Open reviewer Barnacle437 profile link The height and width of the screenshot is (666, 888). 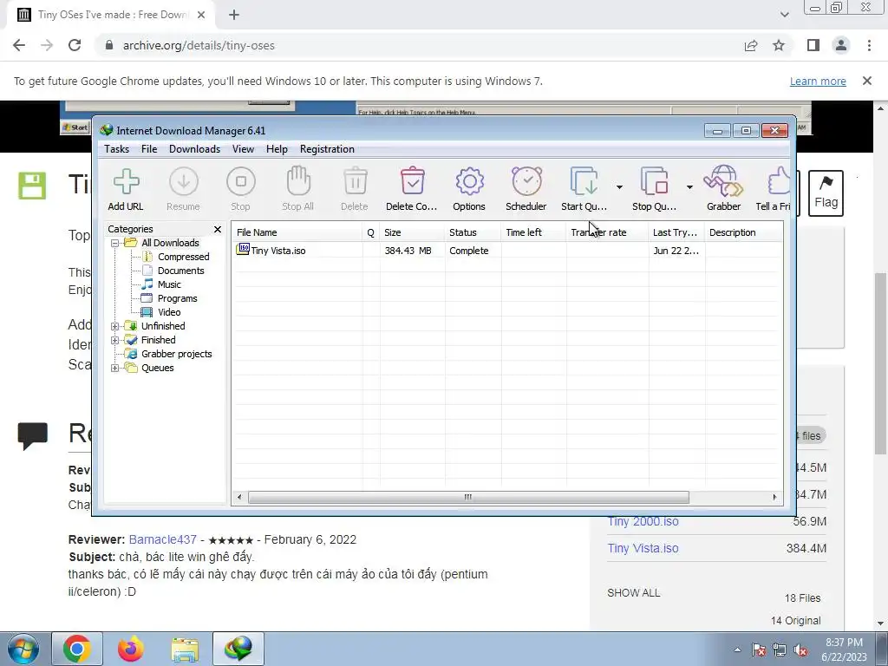pos(162,539)
